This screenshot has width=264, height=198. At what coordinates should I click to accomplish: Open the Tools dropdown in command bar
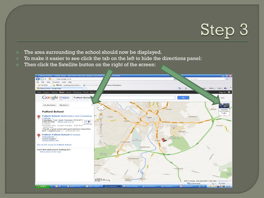[220, 88]
